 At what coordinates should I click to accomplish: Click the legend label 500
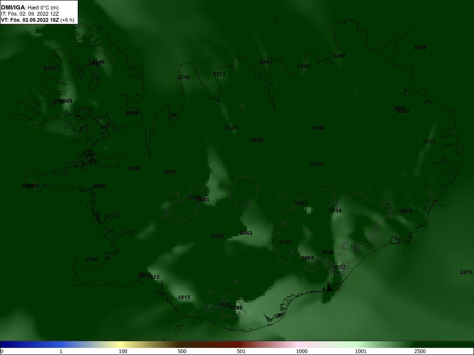[182, 351]
